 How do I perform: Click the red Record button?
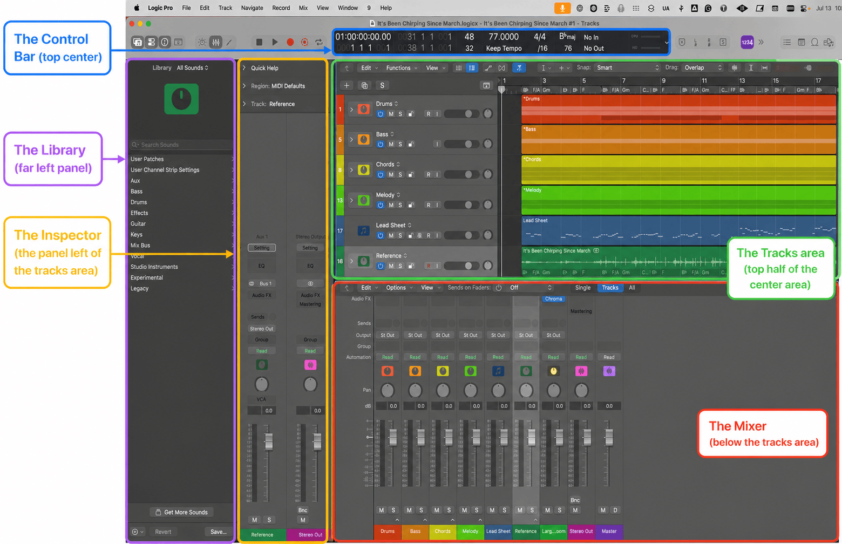(290, 42)
